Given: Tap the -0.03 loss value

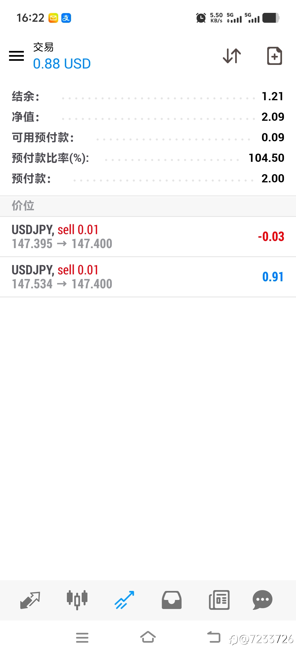Looking at the screenshot, I should tap(271, 237).
